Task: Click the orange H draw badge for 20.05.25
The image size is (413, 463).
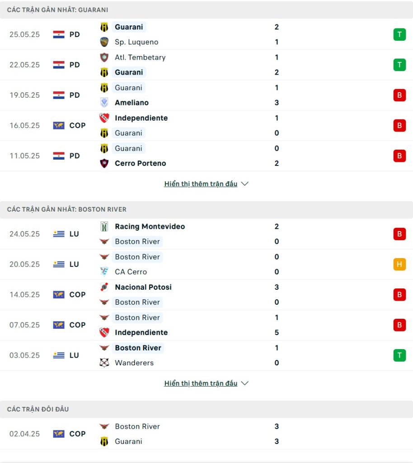Action: 399,264
